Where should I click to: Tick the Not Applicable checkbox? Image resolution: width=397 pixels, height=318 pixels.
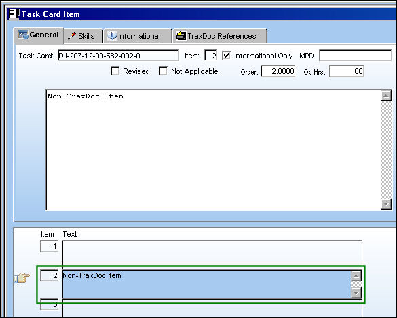[x=163, y=71]
